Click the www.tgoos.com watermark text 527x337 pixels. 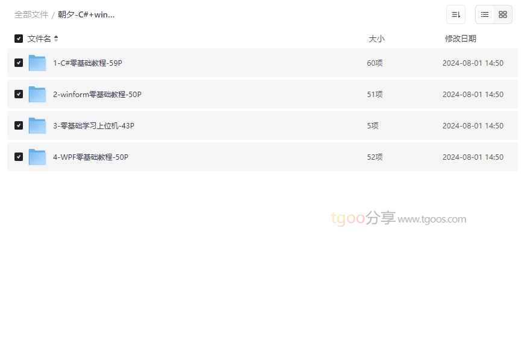click(432, 219)
